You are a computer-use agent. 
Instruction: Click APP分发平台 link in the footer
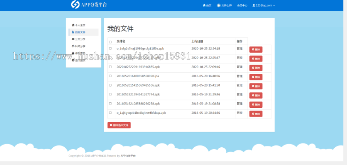click(128, 156)
